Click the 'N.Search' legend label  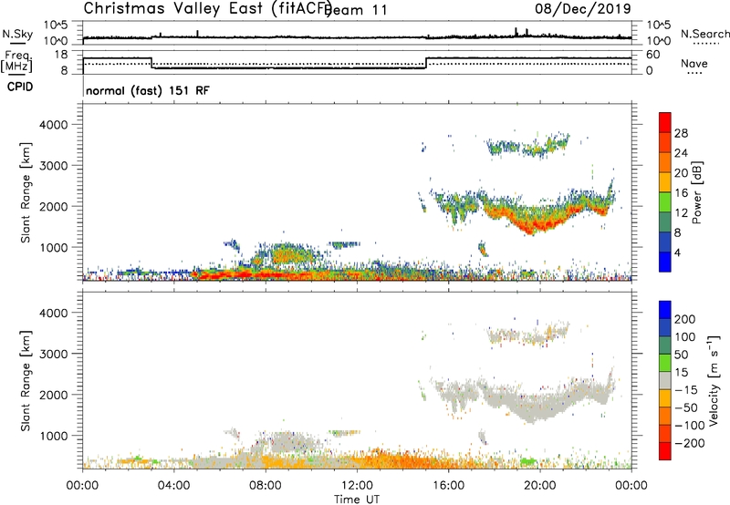pyautogui.click(x=704, y=34)
